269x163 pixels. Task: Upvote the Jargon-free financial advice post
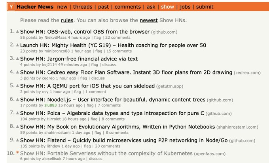click(x=17, y=59)
